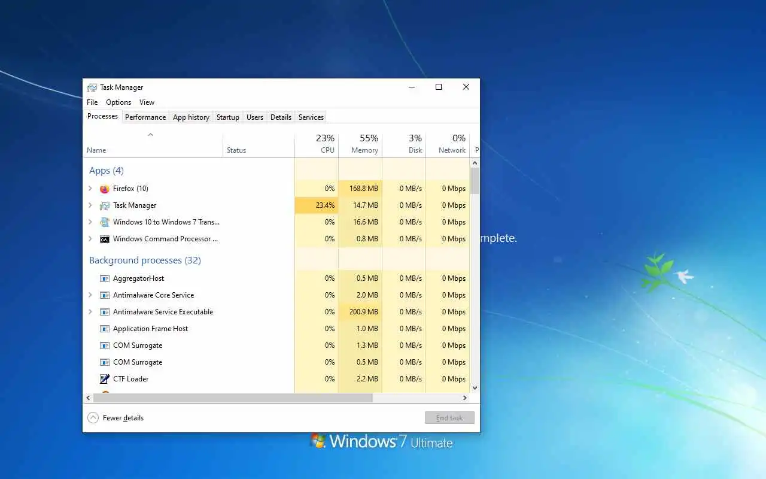Click the Antimalware Core Service icon
This screenshot has width=766, height=479.
pos(105,295)
